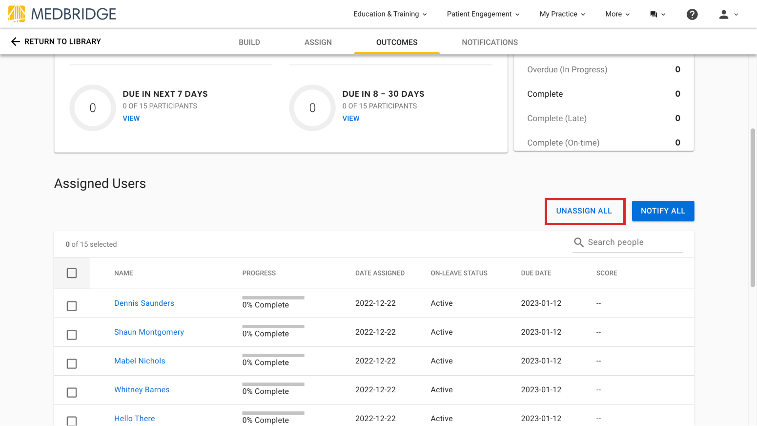This screenshot has height=426, width=757.
Task: Check the checkbox beside Mabel Nichols
Action: coord(72,363)
